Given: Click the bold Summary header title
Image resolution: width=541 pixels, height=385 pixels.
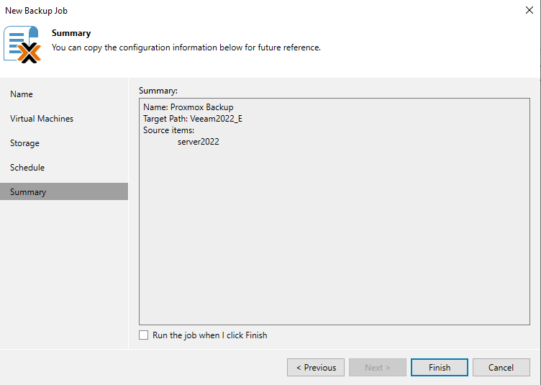Looking at the screenshot, I should [71, 33].
